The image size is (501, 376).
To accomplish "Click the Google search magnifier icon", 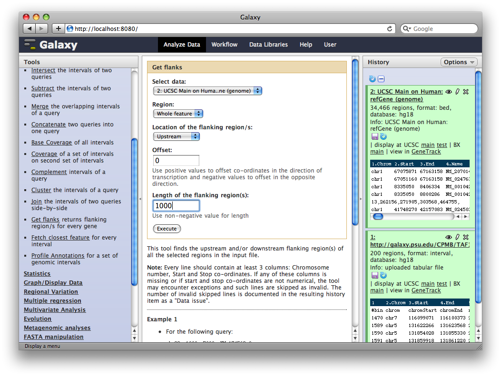I will coord(407,29).
